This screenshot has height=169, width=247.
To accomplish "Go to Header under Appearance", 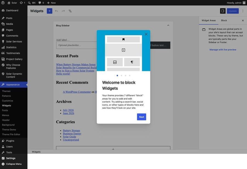I will click(6, 120).
